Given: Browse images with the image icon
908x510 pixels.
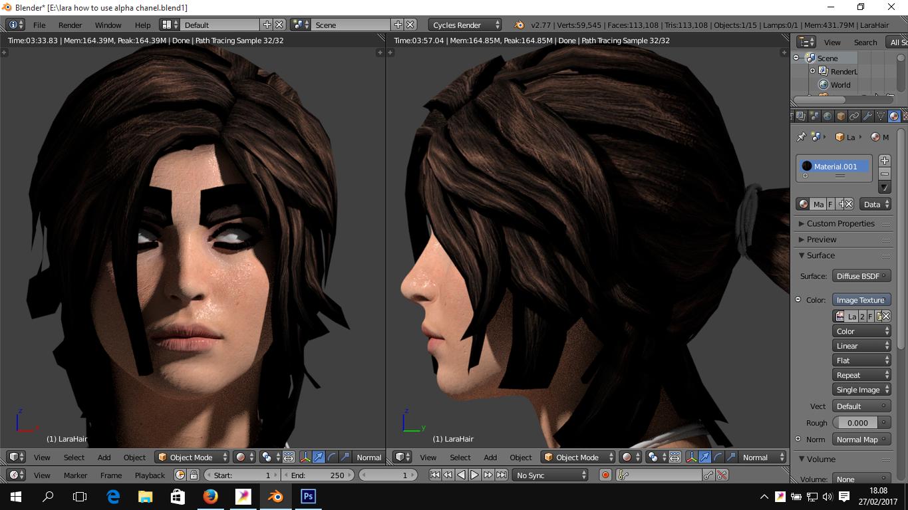Looking at the screenshot, I should pos(839,317).
